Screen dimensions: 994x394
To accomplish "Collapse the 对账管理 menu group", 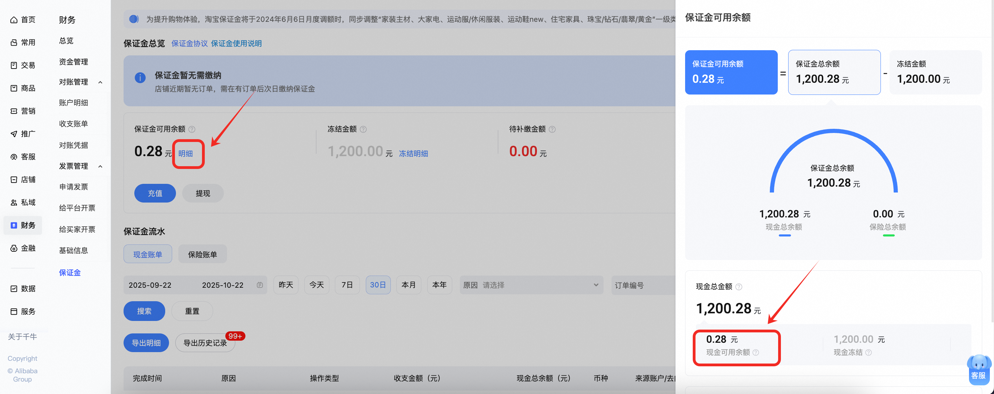I will pos(100,82).
